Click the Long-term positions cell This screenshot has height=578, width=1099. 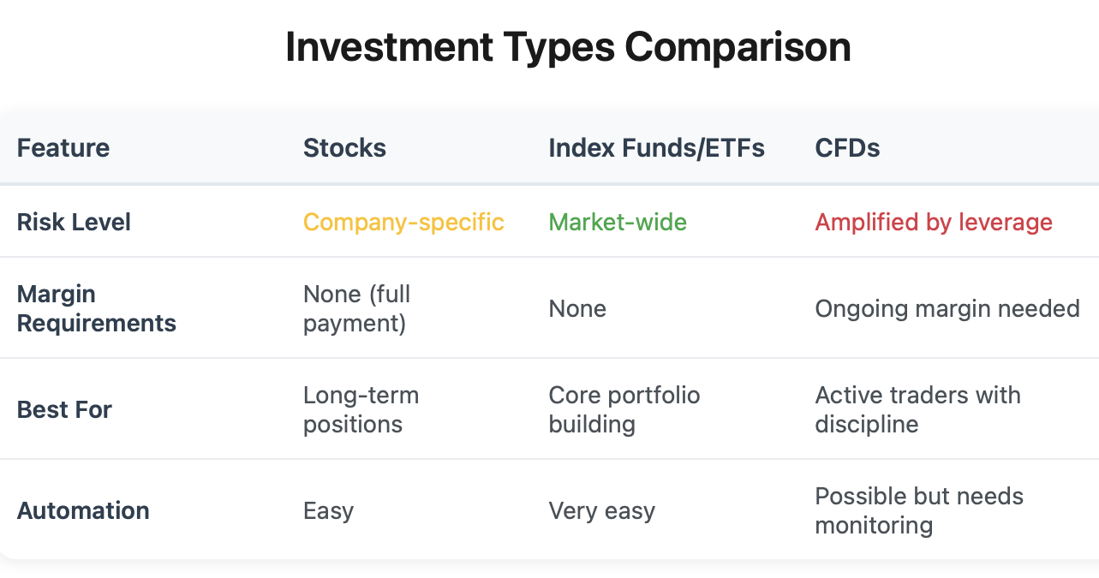[361, 409]
